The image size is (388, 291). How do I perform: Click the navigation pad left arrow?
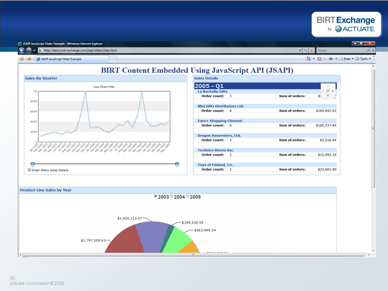click(x=323, y=91)
